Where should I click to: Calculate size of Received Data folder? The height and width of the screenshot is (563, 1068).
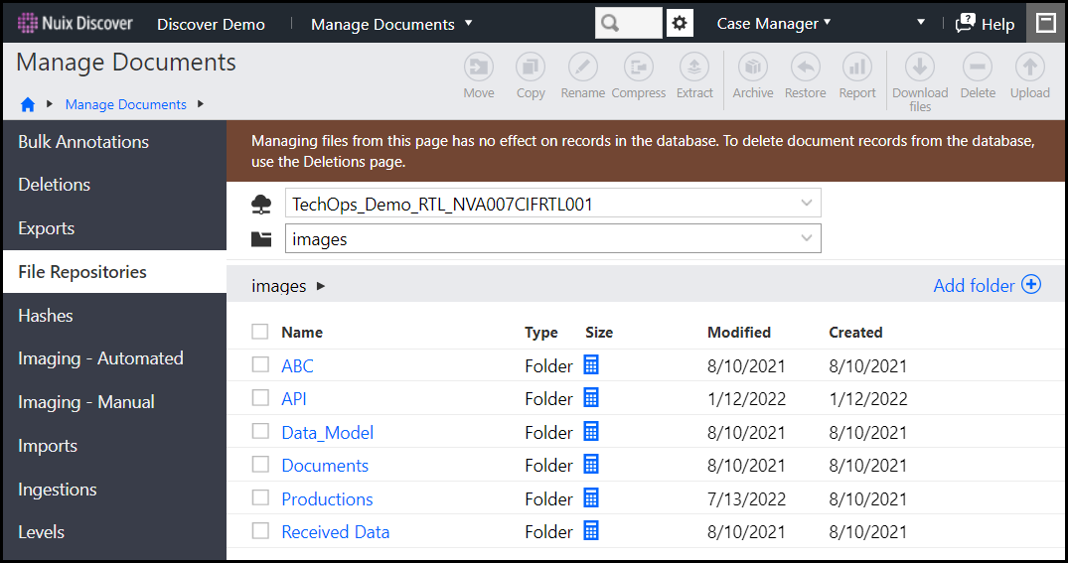pyautogui.click(x=591, y=530)
